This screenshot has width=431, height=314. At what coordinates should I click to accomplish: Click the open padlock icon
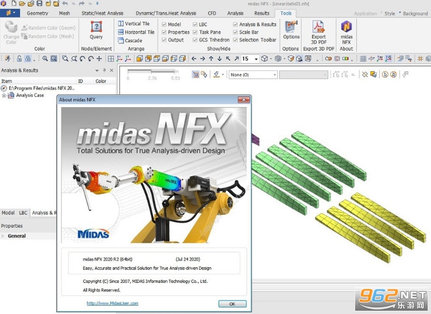click(19, 58)
